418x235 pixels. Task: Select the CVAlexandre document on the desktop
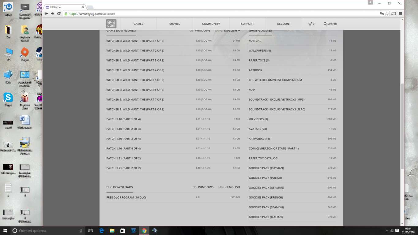click(25, 122)
